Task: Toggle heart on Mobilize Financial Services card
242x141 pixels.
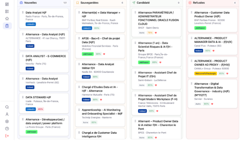Action: (x=104, y=54)
